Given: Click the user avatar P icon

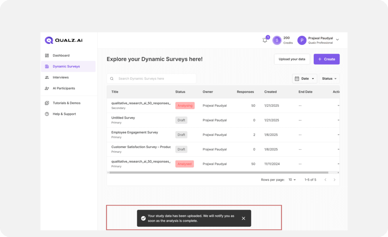Looking at the screenshot, I should click(x=302, y=40).
